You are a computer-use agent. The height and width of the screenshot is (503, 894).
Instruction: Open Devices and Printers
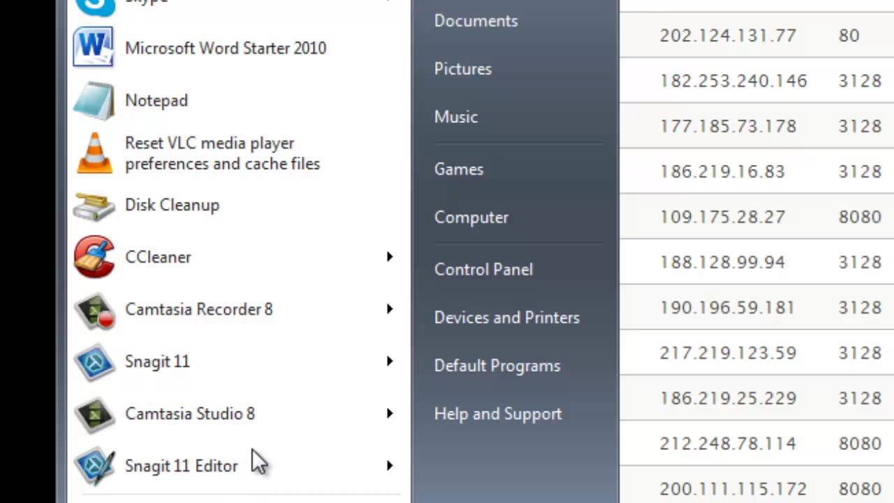[x=507, y=317]
